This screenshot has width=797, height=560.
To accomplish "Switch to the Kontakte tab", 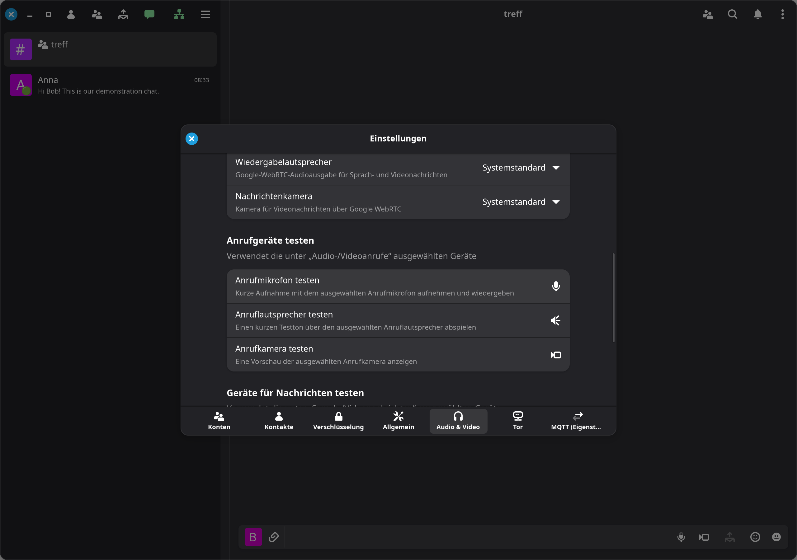I will pos(279,421).
